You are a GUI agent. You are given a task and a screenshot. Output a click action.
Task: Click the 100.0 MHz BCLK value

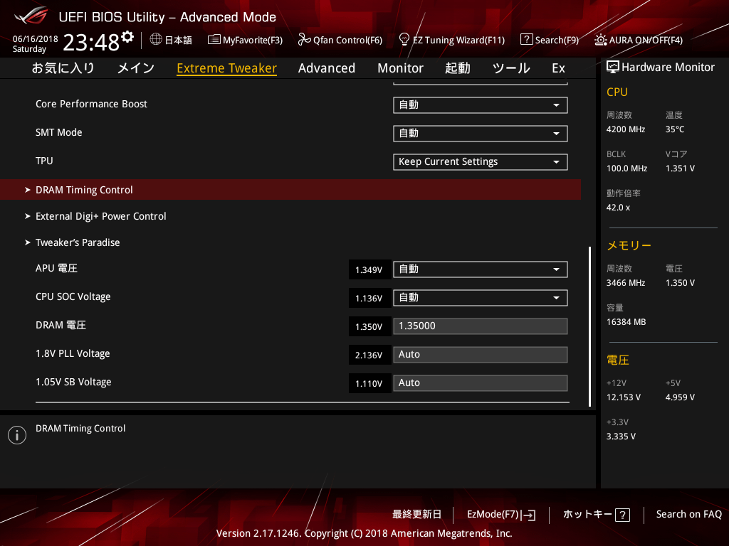click(626, 168)
